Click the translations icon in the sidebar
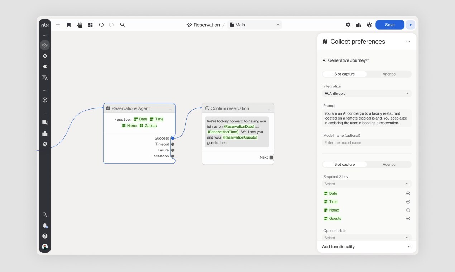Viewport: 455px width, 272px height. (45, 77)
